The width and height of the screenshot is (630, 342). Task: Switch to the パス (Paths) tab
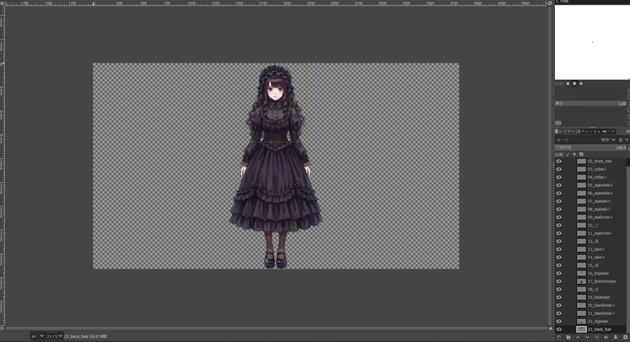tap(608, 132)
